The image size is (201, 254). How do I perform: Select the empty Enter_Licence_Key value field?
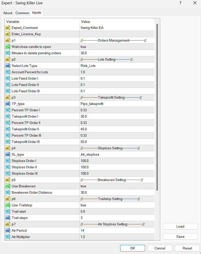click(117, 34)
